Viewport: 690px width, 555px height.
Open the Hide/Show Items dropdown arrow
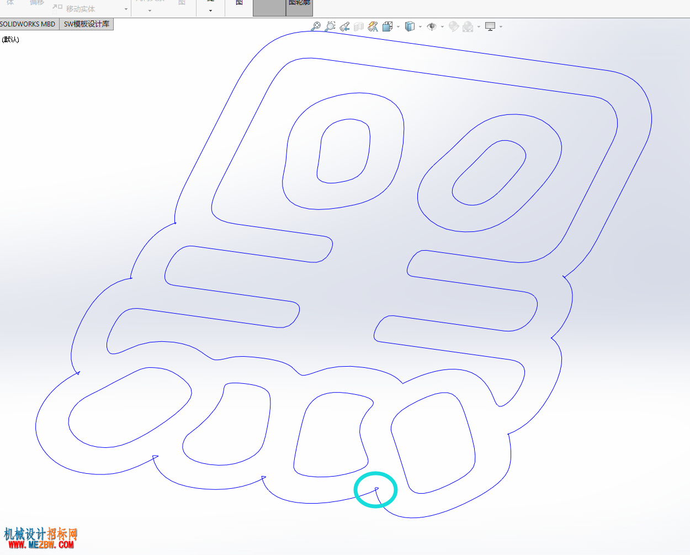click(x=442, y=27)
